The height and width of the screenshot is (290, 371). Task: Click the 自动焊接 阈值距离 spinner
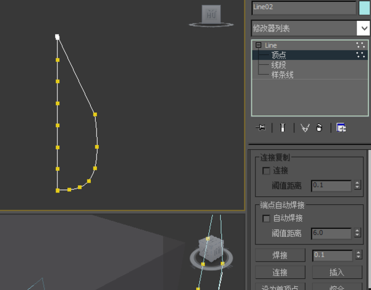click(x=357, y=233)
